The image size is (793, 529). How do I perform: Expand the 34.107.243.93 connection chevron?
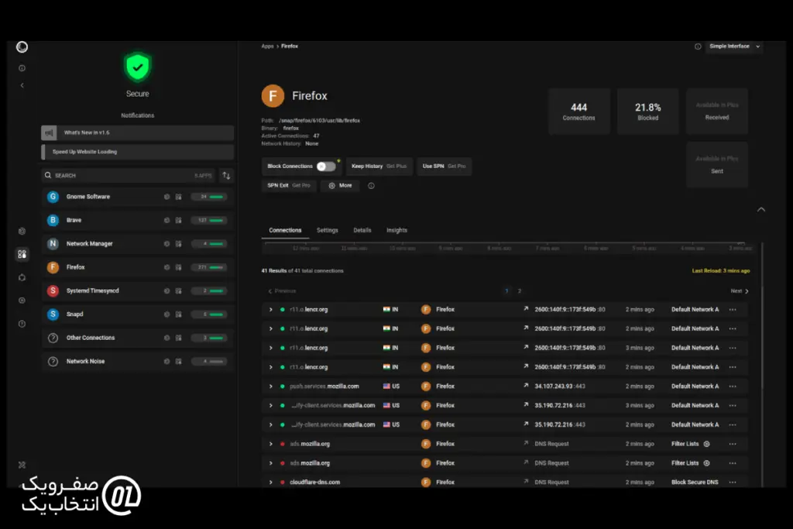click(x=270, y=386)
